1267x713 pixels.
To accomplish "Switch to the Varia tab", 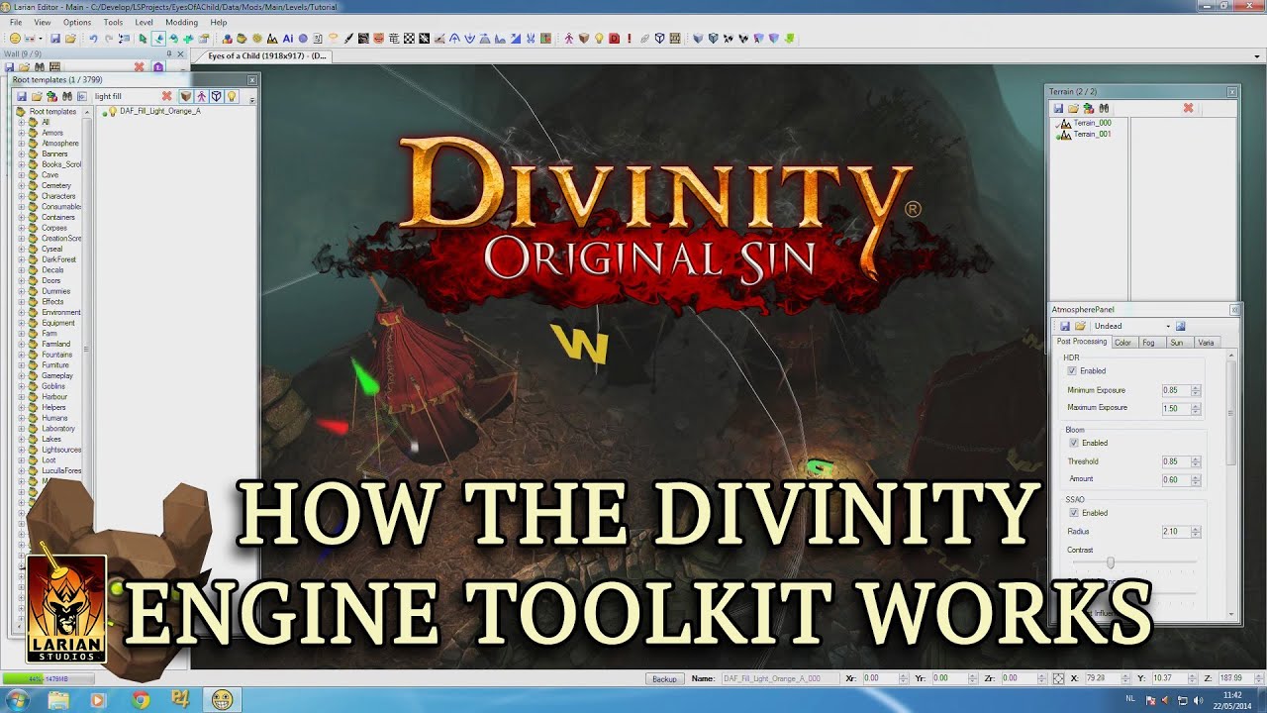I will tap(1206, 343).
